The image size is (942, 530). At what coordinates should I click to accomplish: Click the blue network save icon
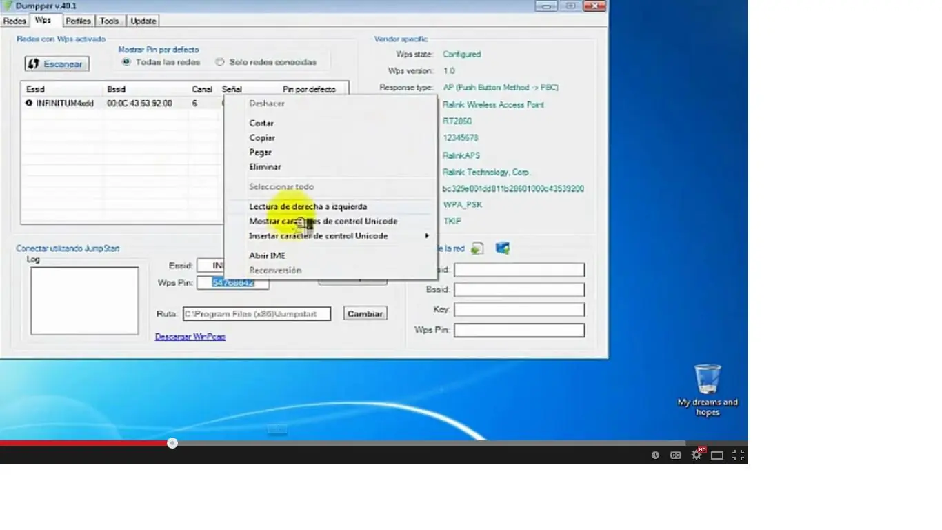coord(503,248)
